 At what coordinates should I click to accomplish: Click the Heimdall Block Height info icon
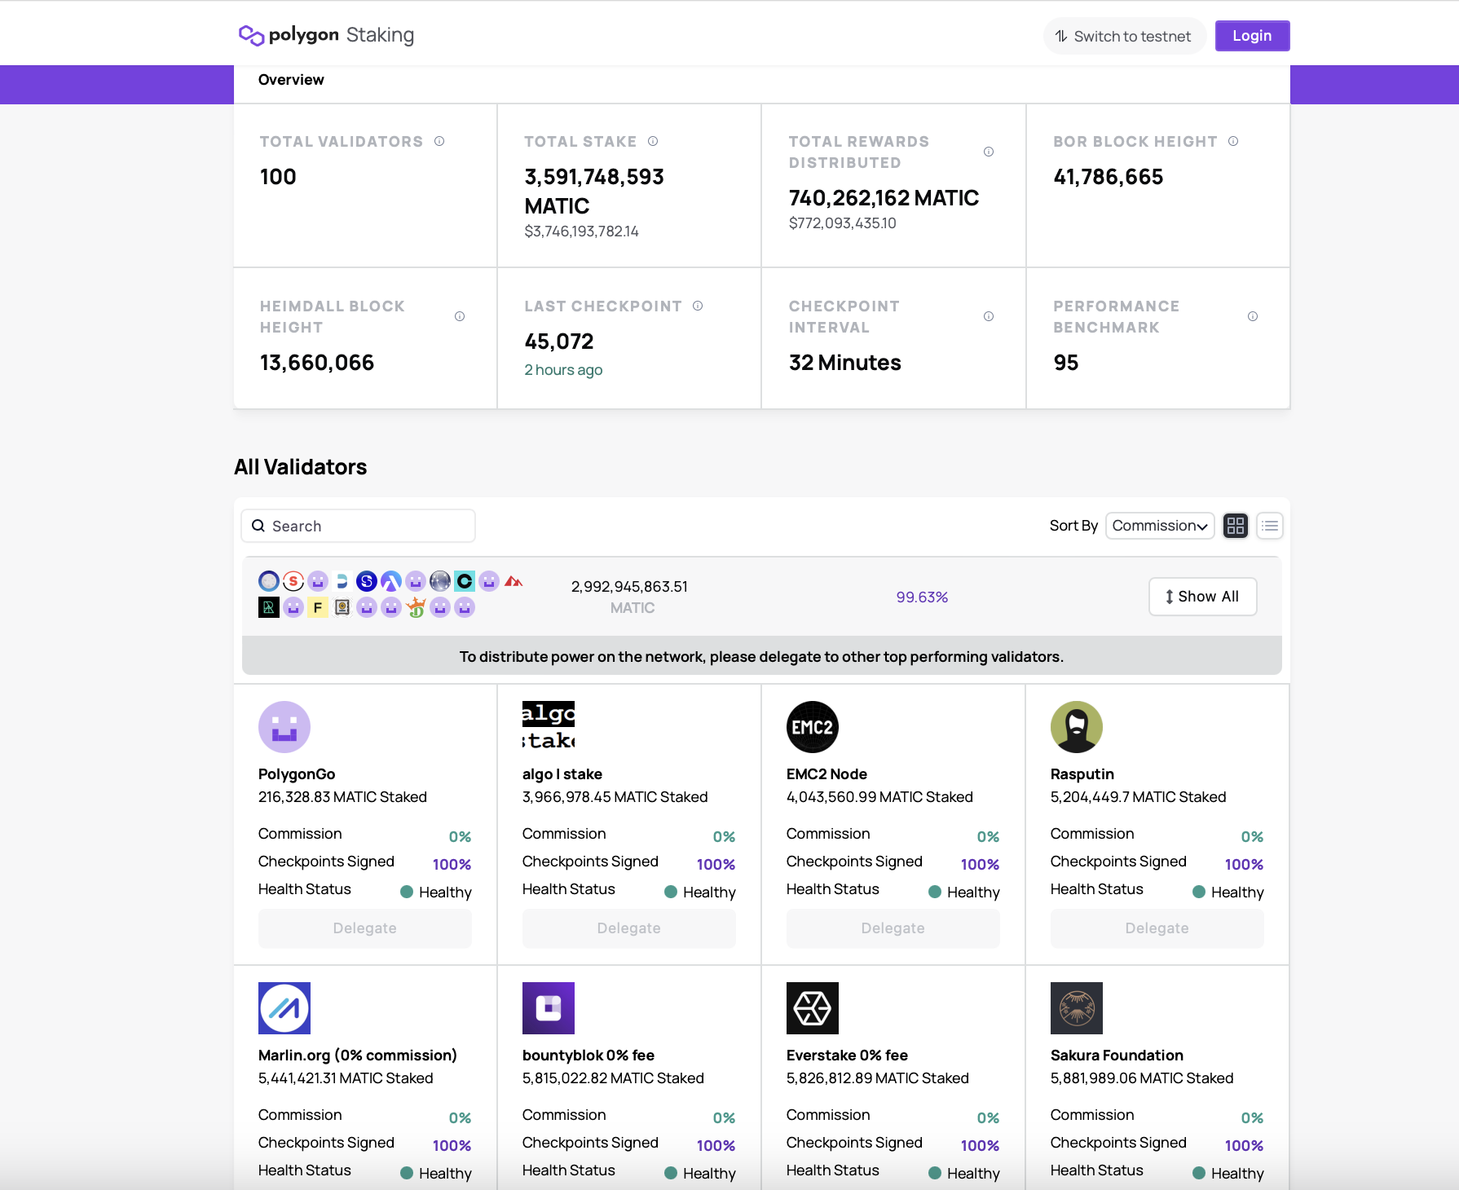coord(460,316)
